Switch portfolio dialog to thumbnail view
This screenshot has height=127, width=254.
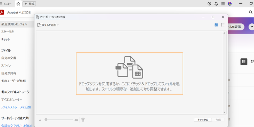216,25
